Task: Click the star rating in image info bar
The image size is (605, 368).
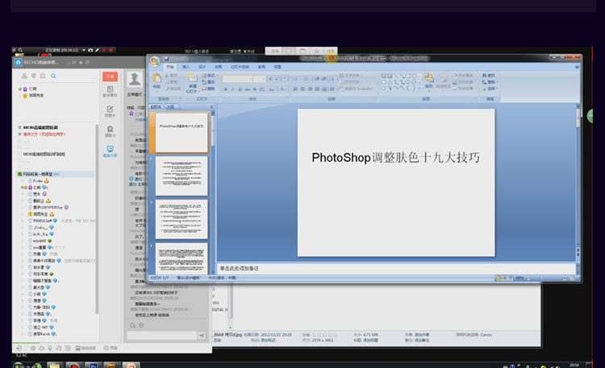Action: click(324, 335)
